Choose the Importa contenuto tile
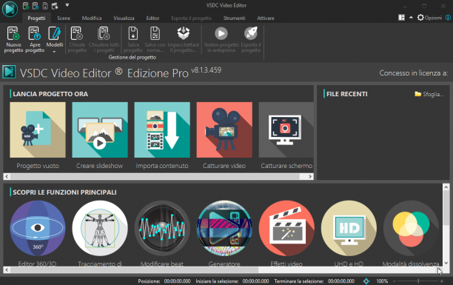 point(162,130)
